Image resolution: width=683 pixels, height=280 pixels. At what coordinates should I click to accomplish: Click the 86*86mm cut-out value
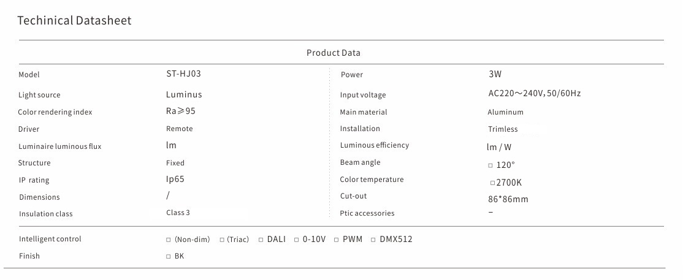pos(508,199)
